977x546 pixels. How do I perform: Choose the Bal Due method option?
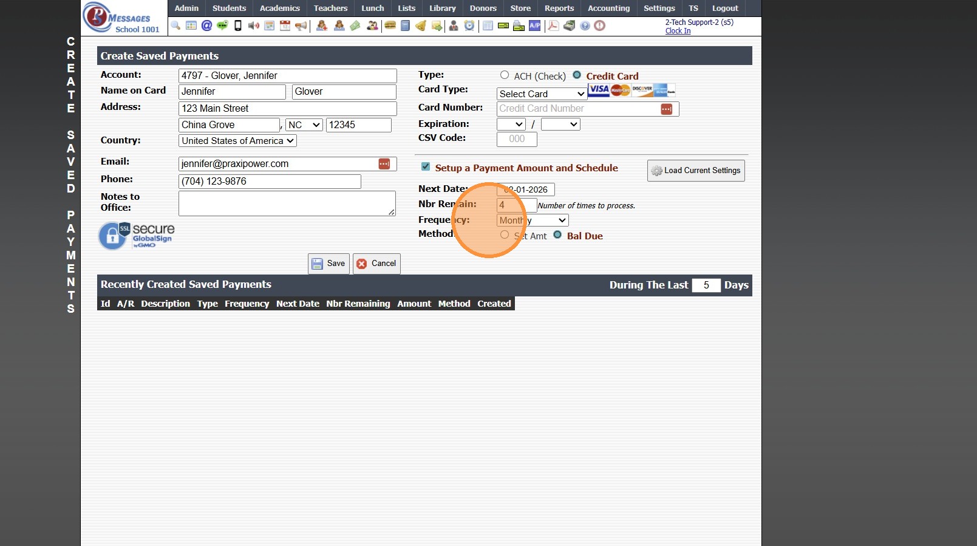point(557,235)
